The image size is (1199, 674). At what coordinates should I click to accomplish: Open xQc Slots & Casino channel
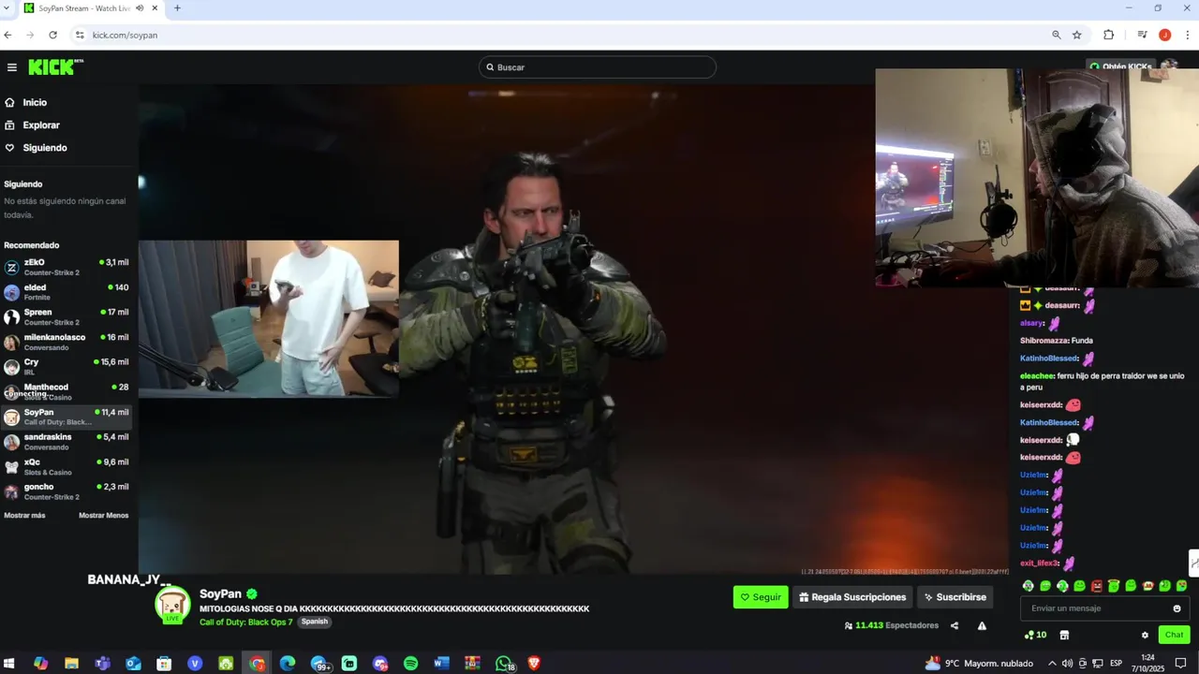67,466
